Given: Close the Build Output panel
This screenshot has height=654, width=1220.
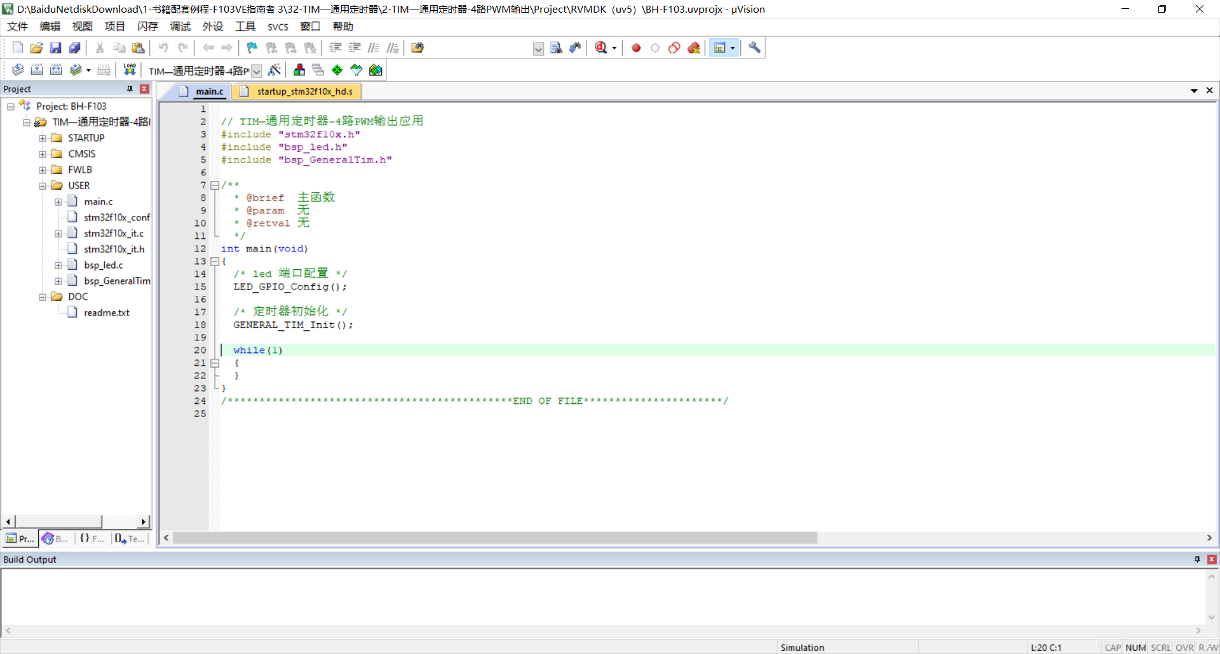Looking at the screenshot, I should (x=1212, y=559).
